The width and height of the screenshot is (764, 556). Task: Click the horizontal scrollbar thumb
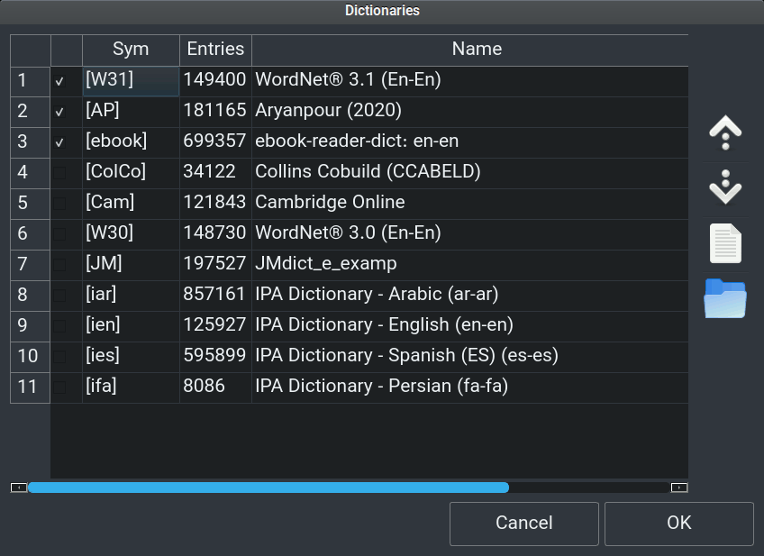pyautogui.click(x=268, y=488)
